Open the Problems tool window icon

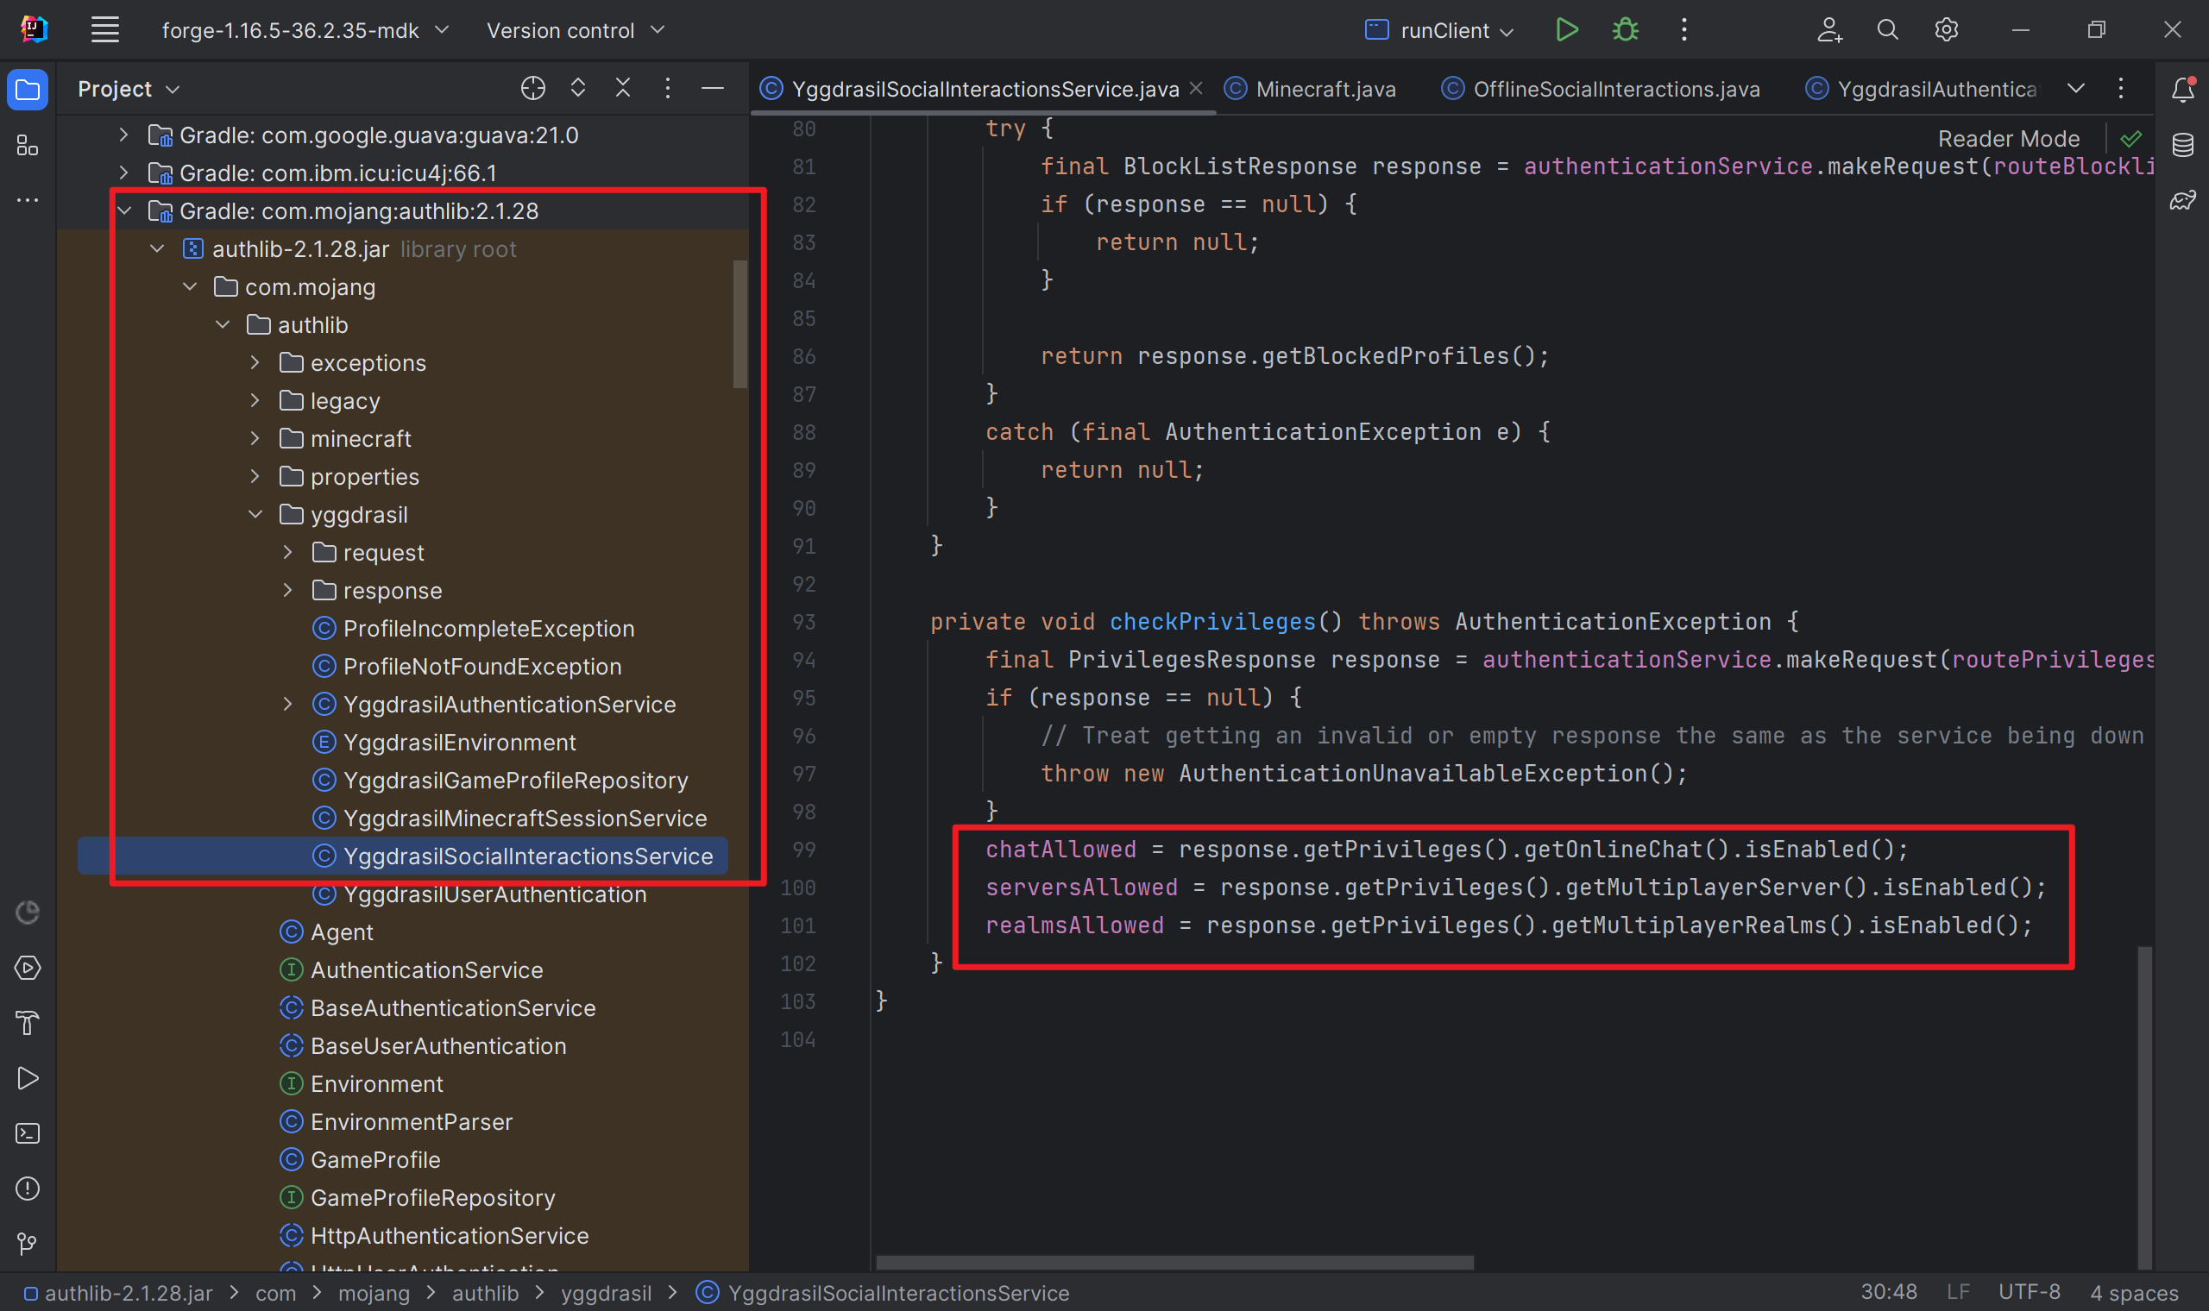(28, 1189)
